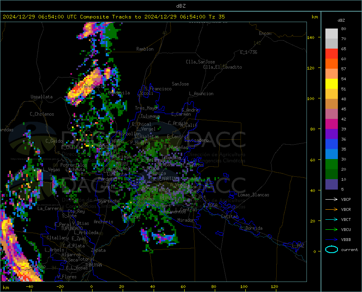Click the Tres_Mayo map label
This screenshot has height=292, width=362.
point(146,108)
